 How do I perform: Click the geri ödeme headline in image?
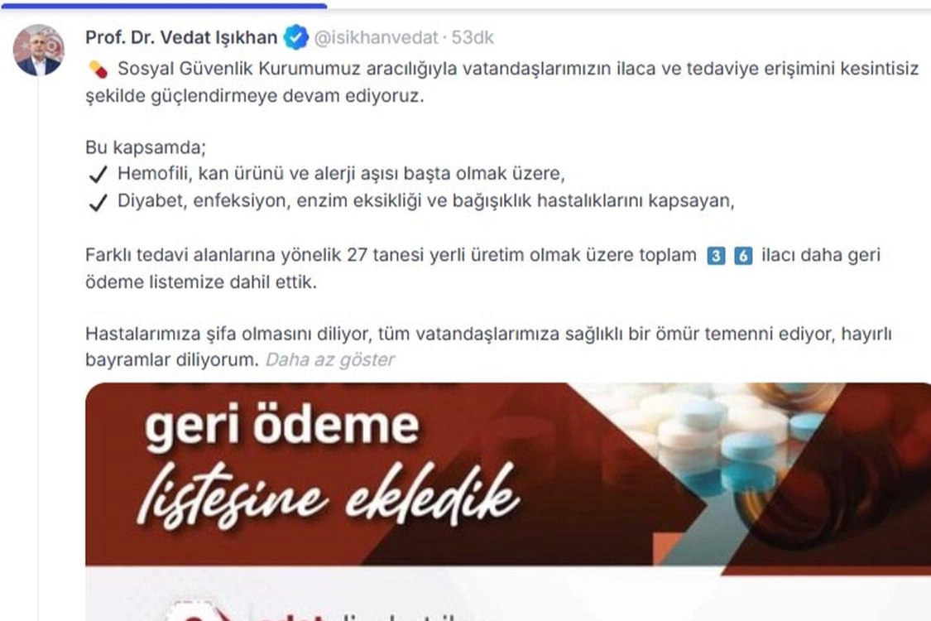282,425
